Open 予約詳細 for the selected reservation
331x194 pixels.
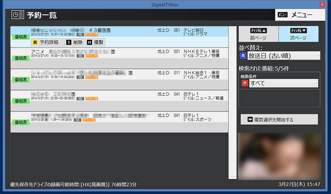click(46, 42)
